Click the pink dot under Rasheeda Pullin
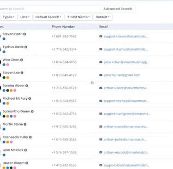The height and width of the screenshot is (169, 173). (11, 142)
